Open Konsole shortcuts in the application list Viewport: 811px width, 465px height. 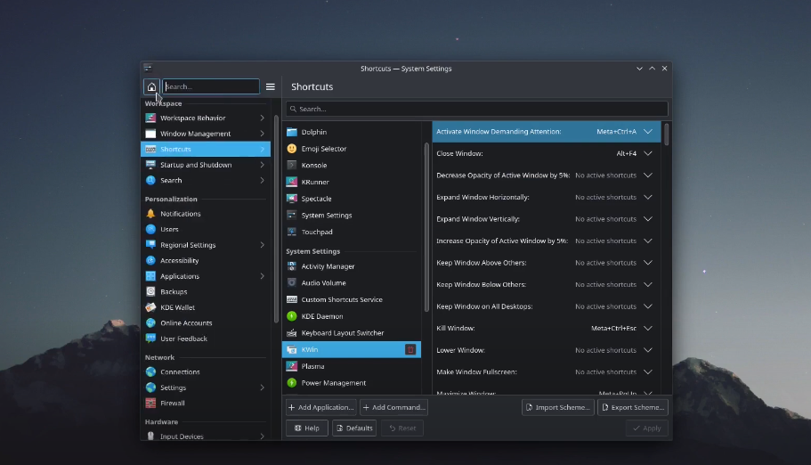point(314,165)
